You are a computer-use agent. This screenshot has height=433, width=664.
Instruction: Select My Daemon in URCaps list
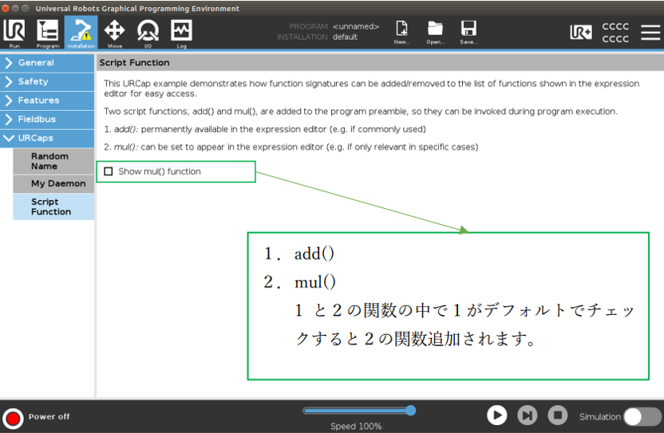coord(53,183)
